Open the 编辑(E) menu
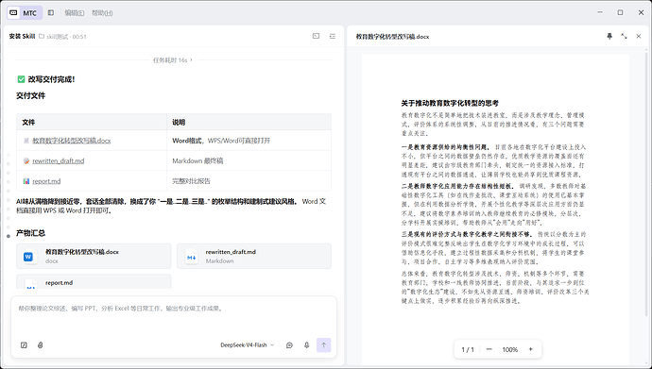Image resolution: width=652 pixels, height=369 pixels. [x=75, y=13]
